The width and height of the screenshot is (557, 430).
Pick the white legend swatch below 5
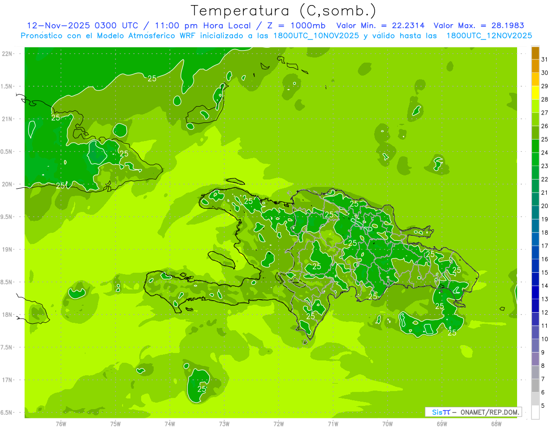tap(535, 412)
